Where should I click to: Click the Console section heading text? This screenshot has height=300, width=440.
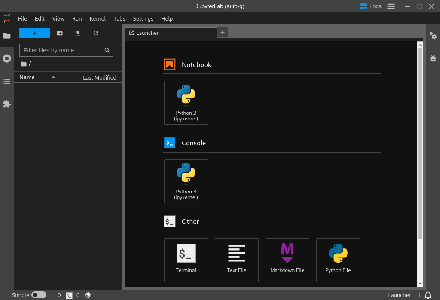click(194, 143)
